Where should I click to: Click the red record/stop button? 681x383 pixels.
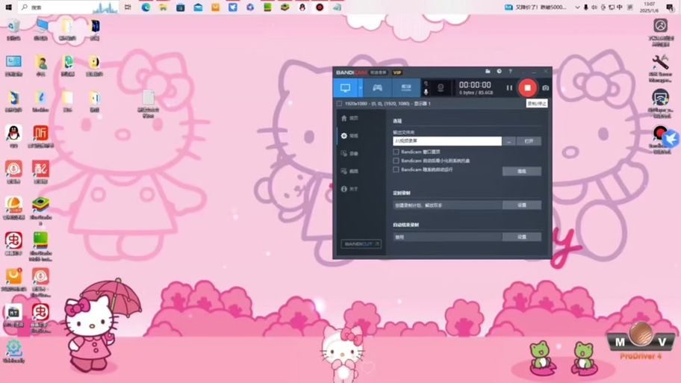pyautogui.click(x=527, y=88)
